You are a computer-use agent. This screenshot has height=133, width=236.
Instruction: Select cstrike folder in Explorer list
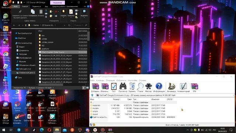click(44, 39)
